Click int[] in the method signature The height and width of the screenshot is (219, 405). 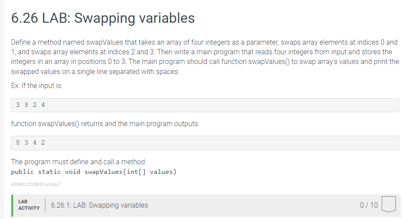(136, 172)
